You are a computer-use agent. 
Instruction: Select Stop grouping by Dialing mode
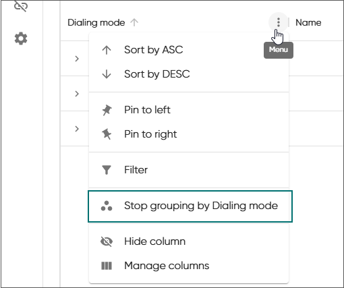[190, 206]
